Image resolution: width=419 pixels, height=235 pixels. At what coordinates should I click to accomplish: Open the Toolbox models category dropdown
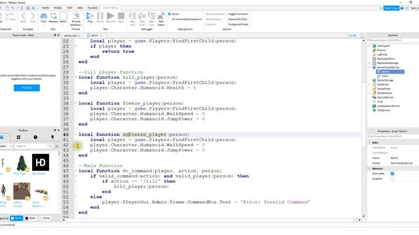[x=6, y=146]
